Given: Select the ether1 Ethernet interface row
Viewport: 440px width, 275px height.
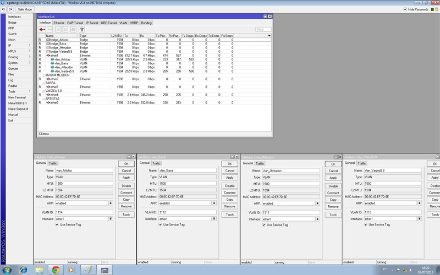Looking at the screenshot, I should tap(155, 56).
